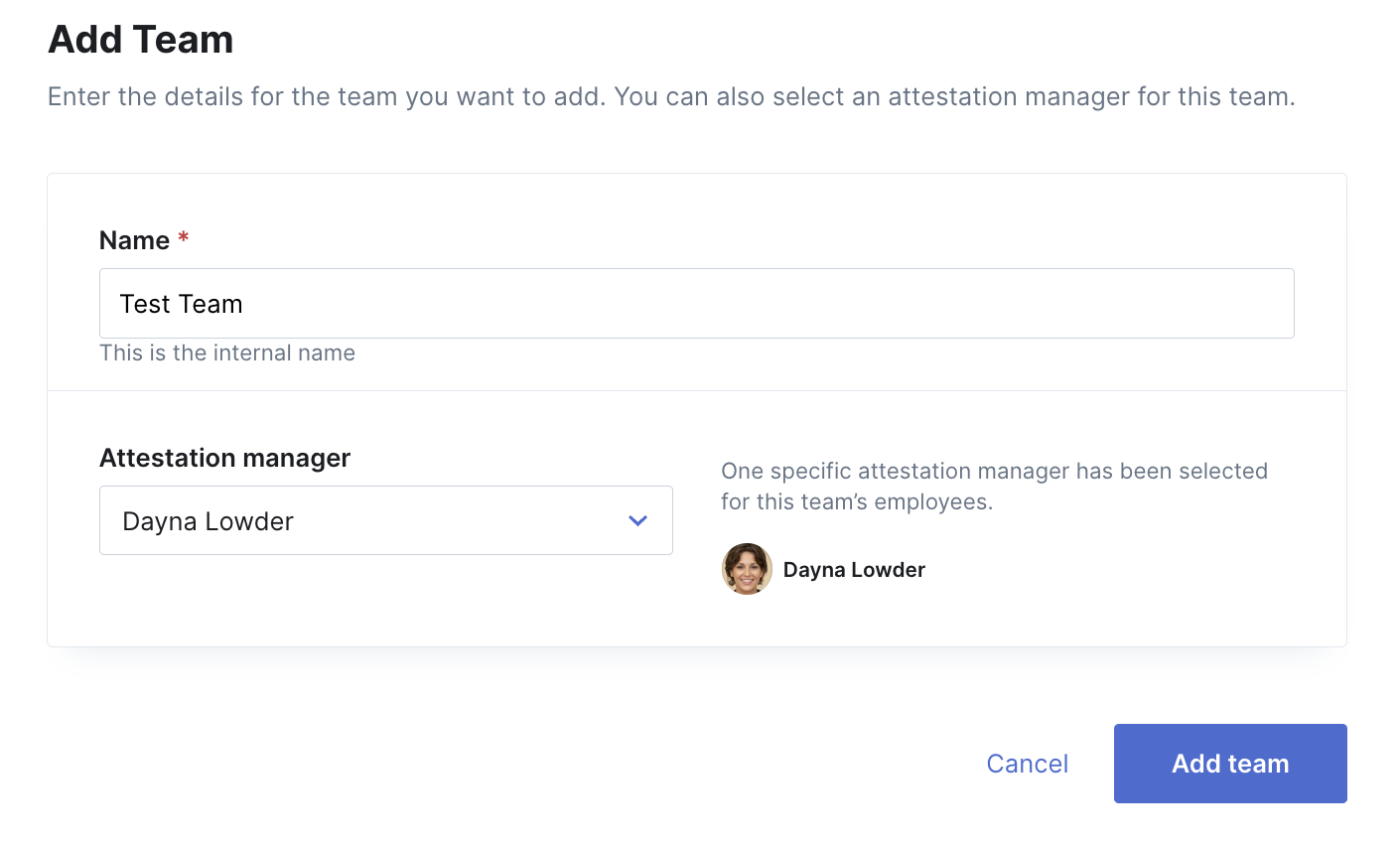Click the Add Team page heading

click(140, 39)
